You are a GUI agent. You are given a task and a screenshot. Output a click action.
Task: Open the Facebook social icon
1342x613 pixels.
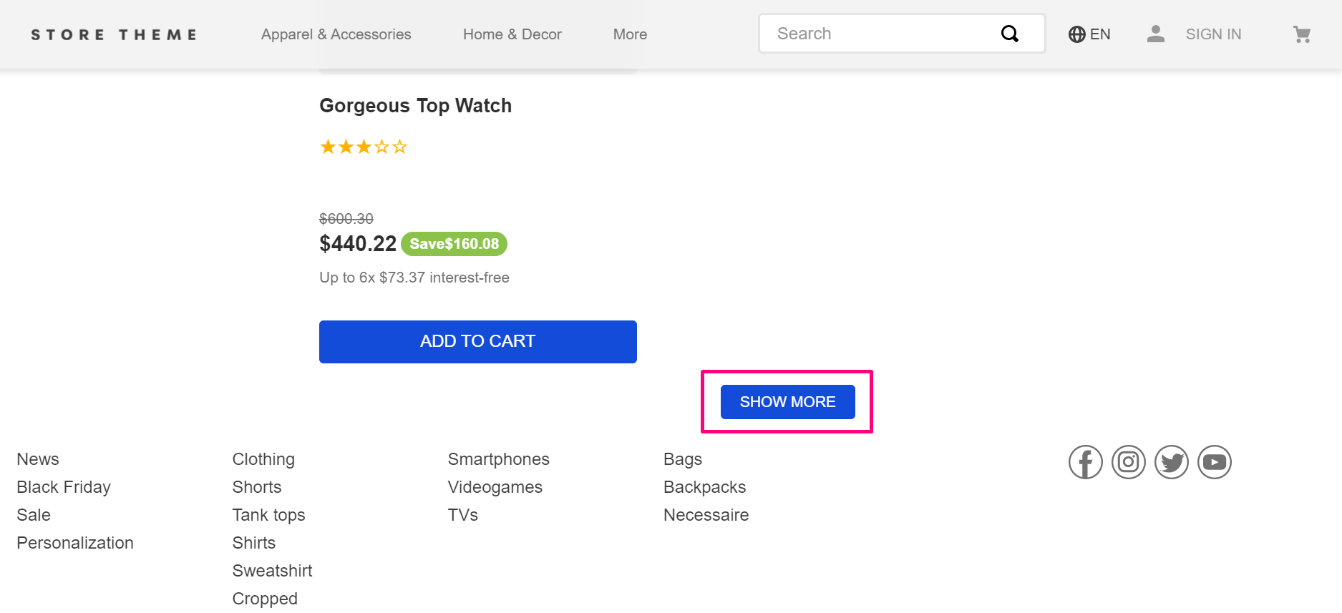tap(1085, 462)
